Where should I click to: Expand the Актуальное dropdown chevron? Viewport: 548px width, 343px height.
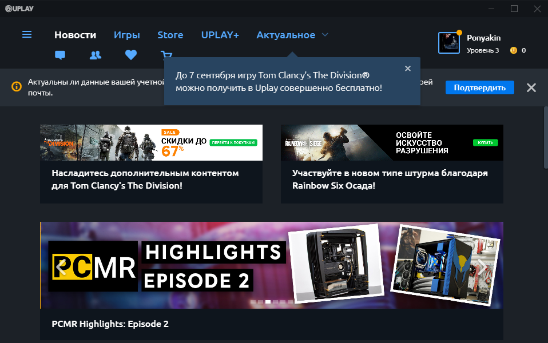point(325,35)
